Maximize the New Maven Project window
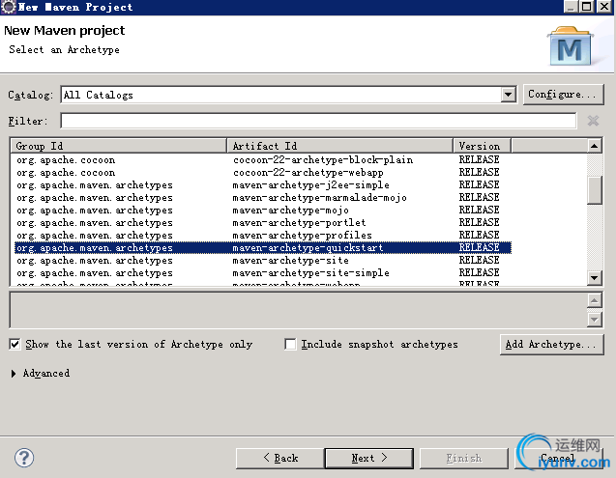Image resolution: width=616 pixels, height=478 pixels. 587,7
